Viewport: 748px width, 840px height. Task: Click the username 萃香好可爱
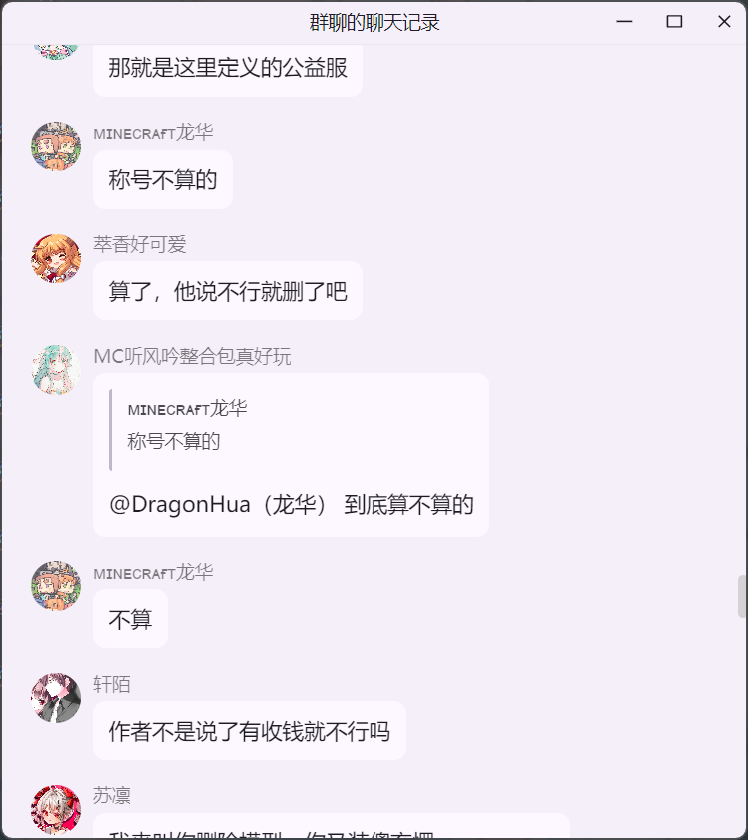pyautogui.click(x=139, y=244)
